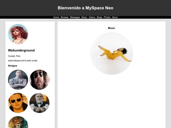
Task: Go to the Browser nav item
Action: click(65, 17)
